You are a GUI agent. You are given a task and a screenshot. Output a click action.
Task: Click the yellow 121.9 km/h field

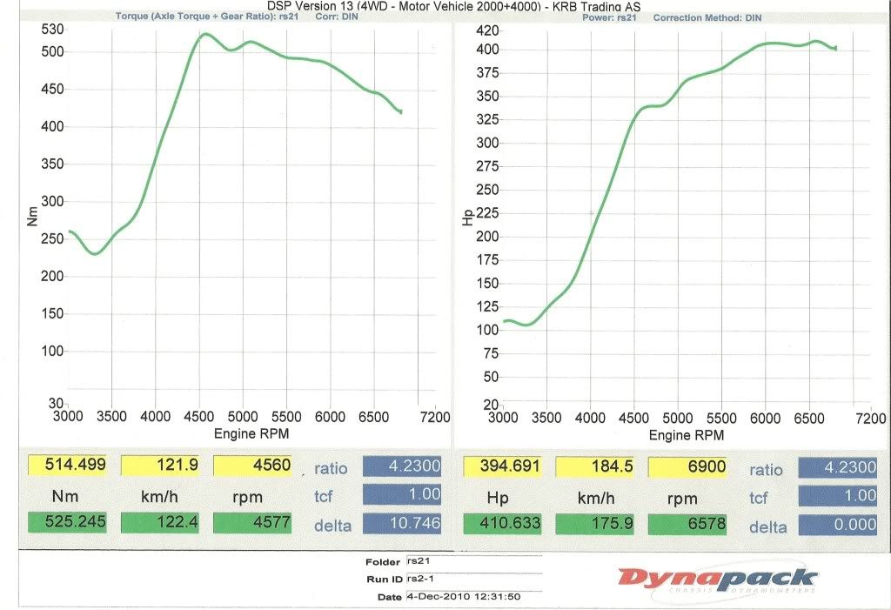coord(159,466)
